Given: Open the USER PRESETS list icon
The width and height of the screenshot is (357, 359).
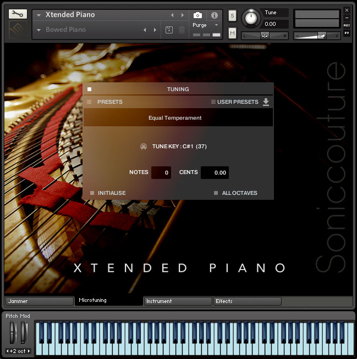Looking at the screenshot, I should 213,102.
